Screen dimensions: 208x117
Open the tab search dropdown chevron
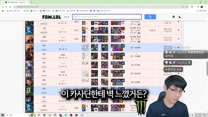tap(2, 2)
